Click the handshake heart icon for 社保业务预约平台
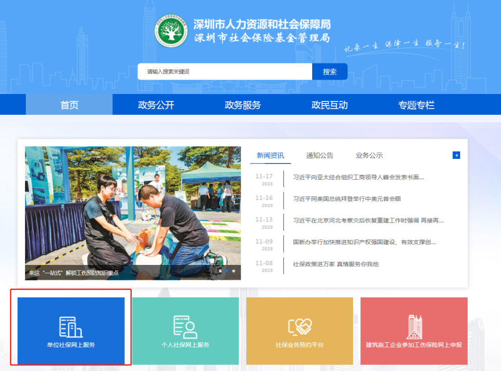 (300, 327)
